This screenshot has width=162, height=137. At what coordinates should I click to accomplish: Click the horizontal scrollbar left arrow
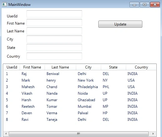pyautogui.click(x=6, y=134)
